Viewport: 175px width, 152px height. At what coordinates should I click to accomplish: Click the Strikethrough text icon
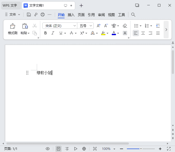click(71, 33)
